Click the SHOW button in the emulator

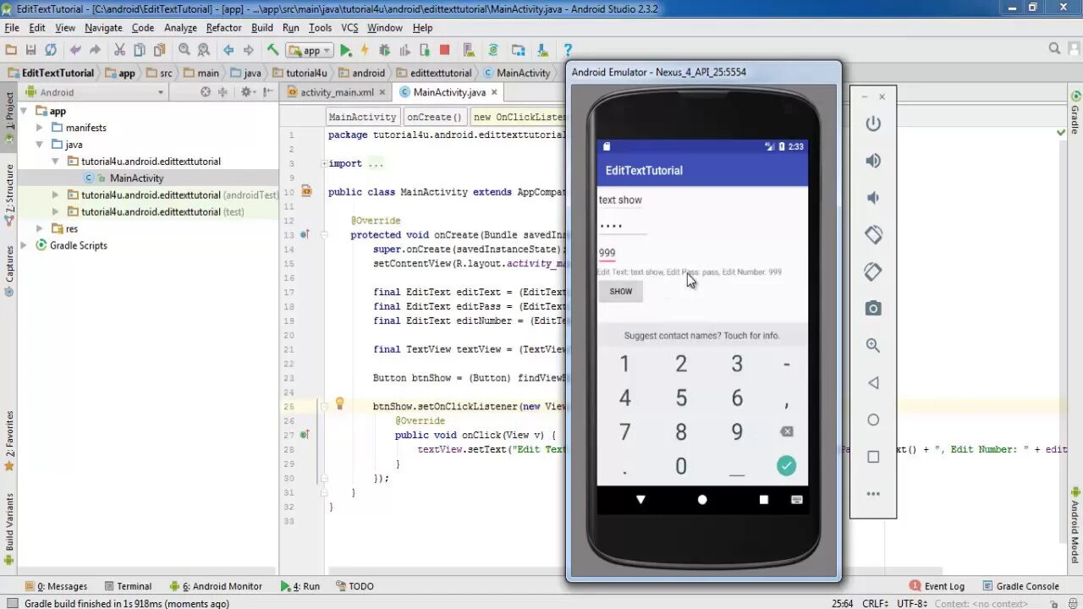621,292
